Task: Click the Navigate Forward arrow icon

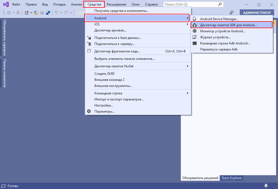Action: point(18,13)
